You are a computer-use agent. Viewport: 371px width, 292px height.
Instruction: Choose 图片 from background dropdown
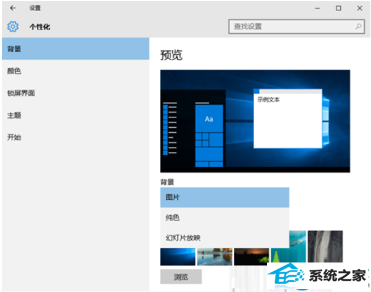click(224, 197)
